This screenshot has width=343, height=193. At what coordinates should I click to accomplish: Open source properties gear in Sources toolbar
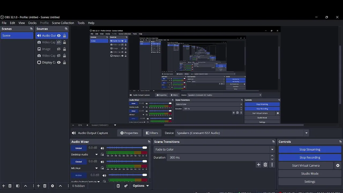pos(53,186)
